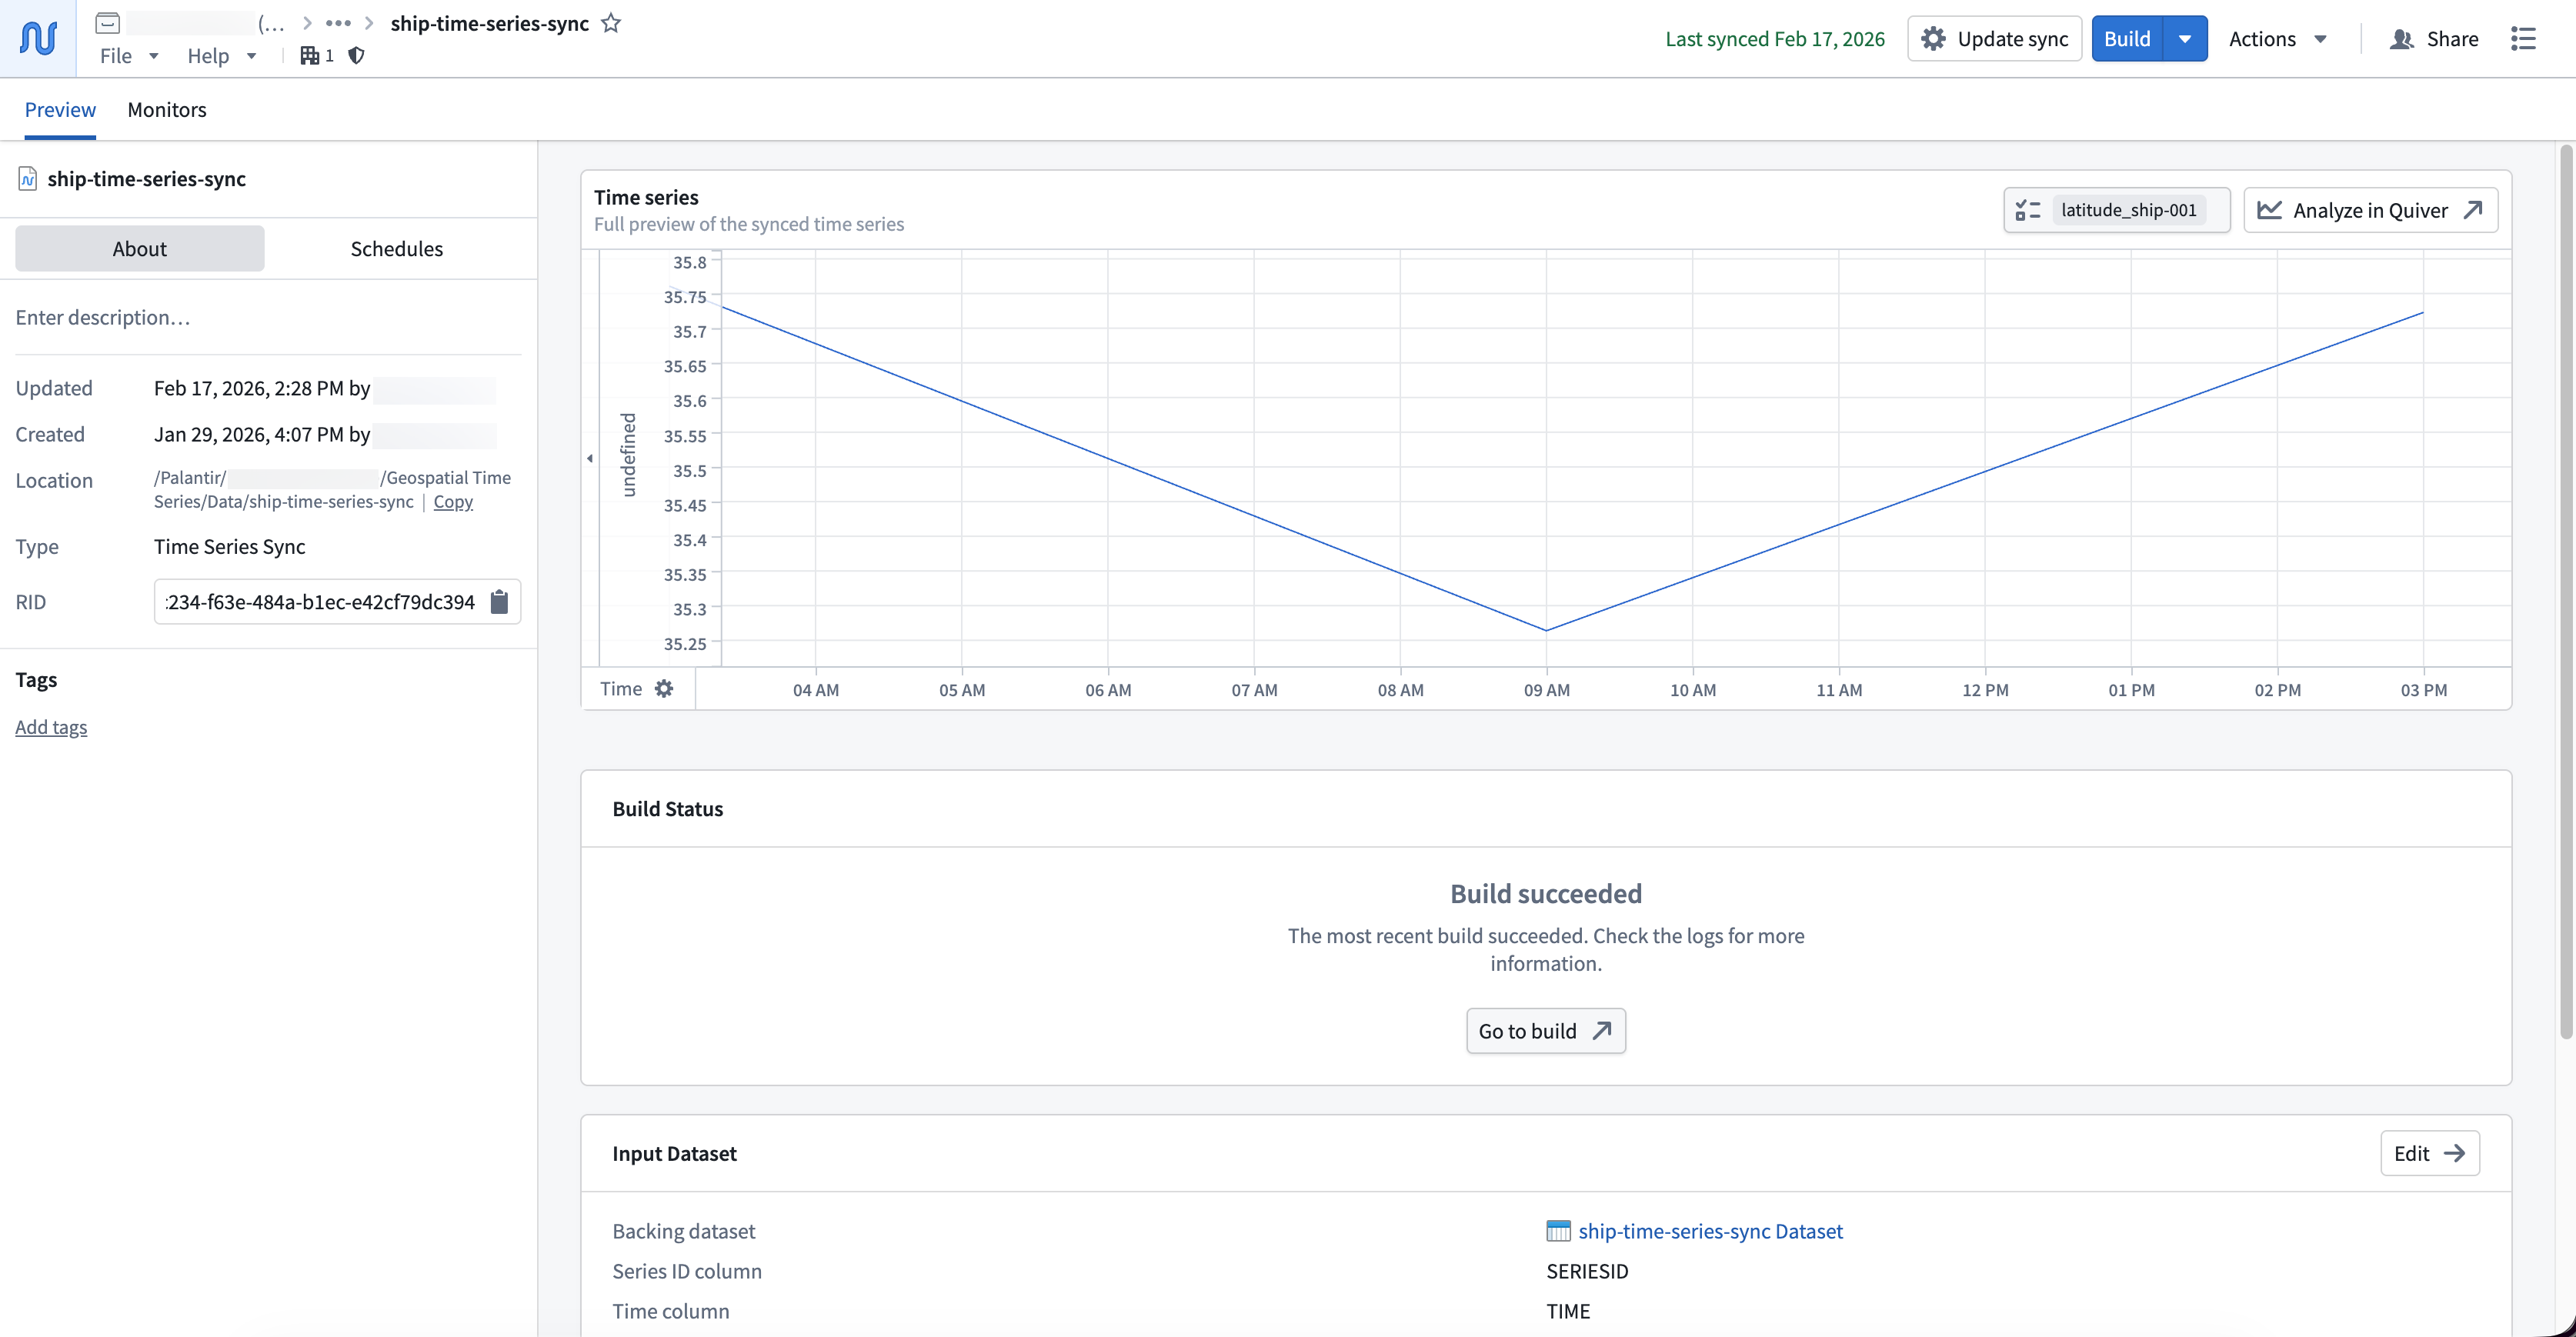Switch to the Monitors tab
This screenshot has width=2576, height=1337.
coord(166,110)
